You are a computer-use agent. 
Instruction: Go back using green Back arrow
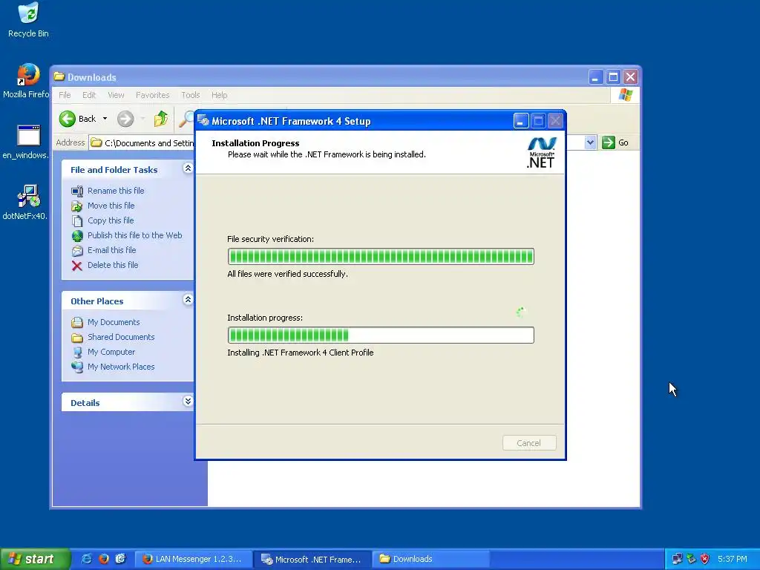pyautogui.click(x=68, y=119)
